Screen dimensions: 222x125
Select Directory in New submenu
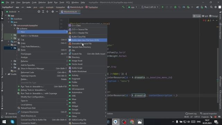tap(87, 57)
